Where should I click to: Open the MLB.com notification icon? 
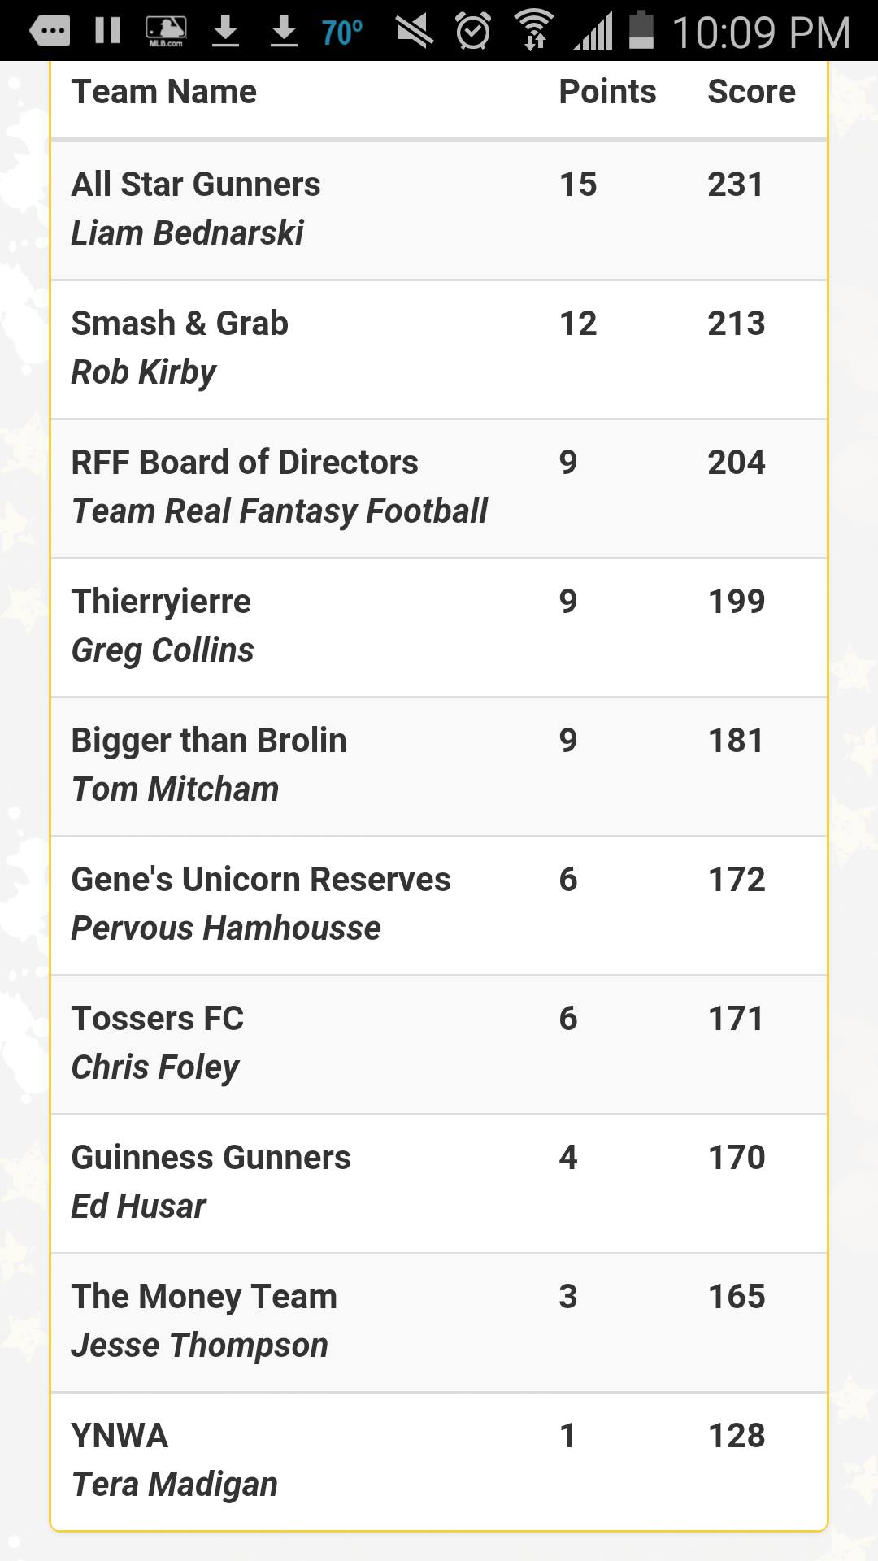[166, 31]
